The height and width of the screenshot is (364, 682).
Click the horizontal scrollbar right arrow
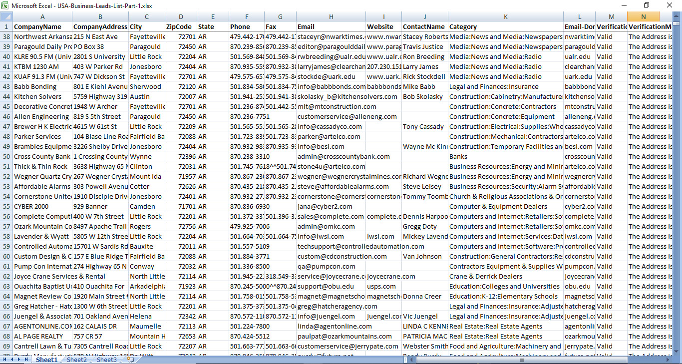click(669, 360)
